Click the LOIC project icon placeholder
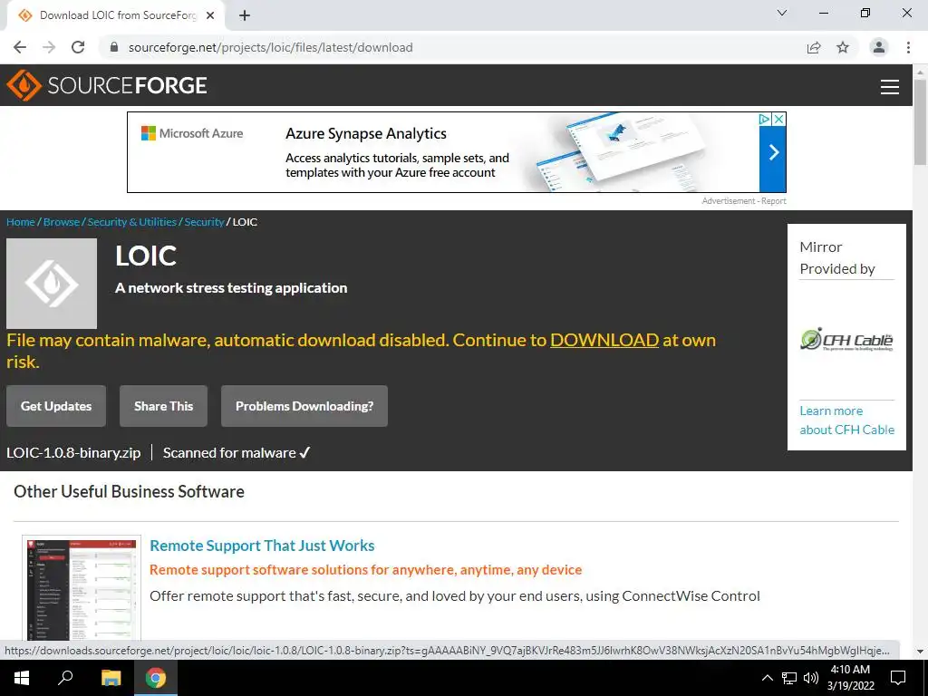 (x=52, y=284)
